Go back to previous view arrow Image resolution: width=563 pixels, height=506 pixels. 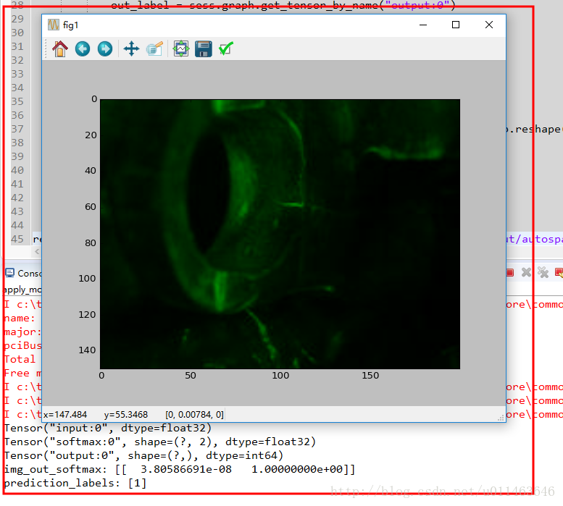(83, 49)
